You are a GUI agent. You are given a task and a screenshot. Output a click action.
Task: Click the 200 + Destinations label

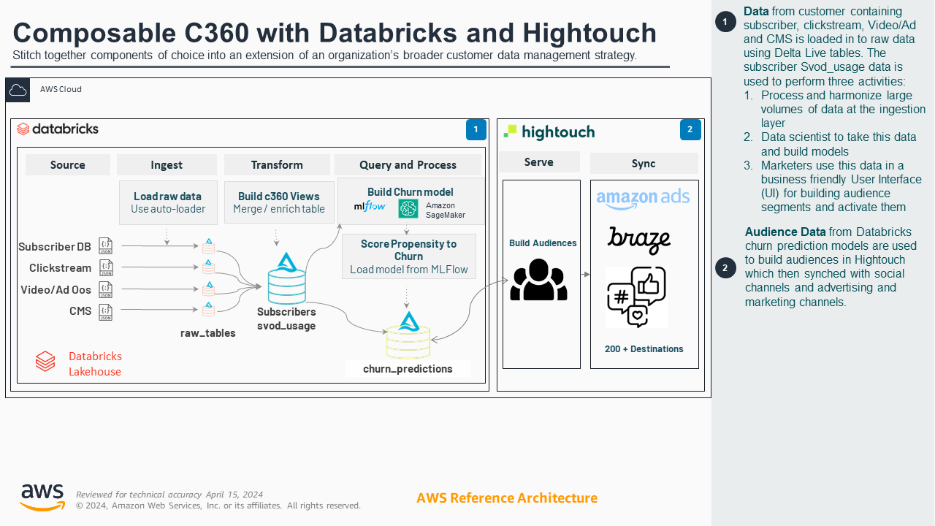tap(644, 349)
